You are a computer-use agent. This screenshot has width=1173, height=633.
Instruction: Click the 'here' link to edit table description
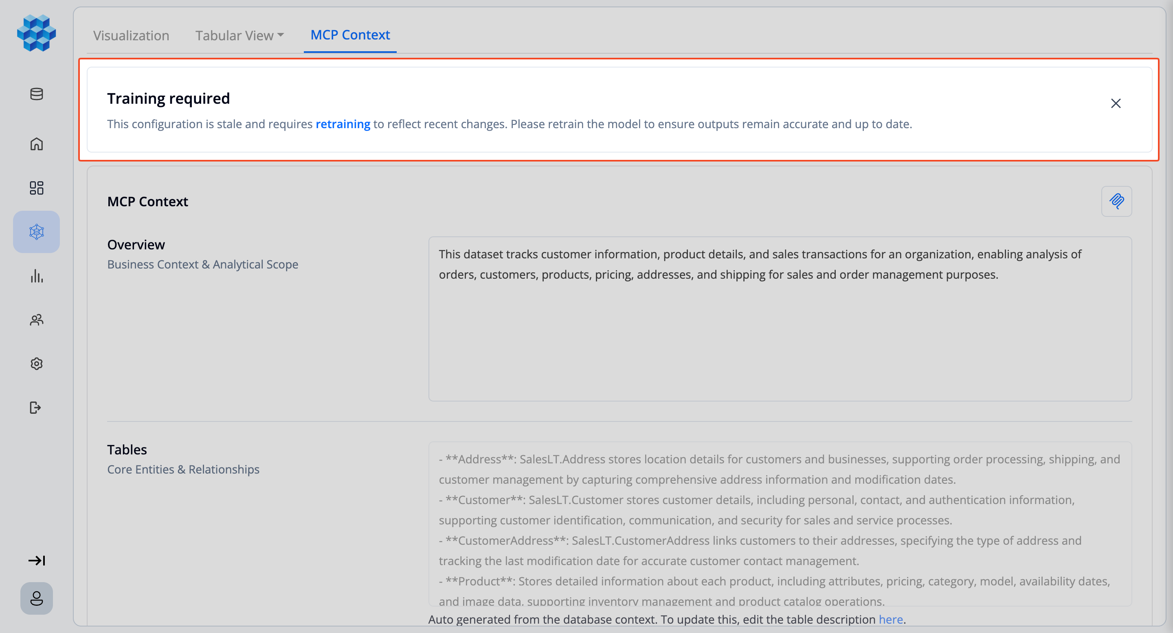891,619
